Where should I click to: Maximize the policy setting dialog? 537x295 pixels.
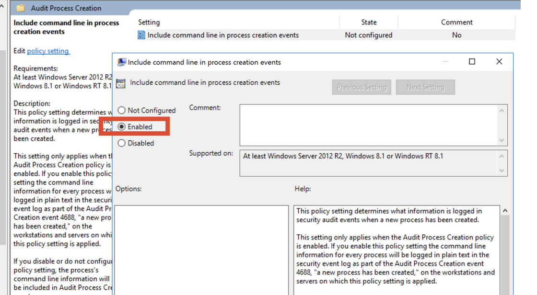coord(472,62)
